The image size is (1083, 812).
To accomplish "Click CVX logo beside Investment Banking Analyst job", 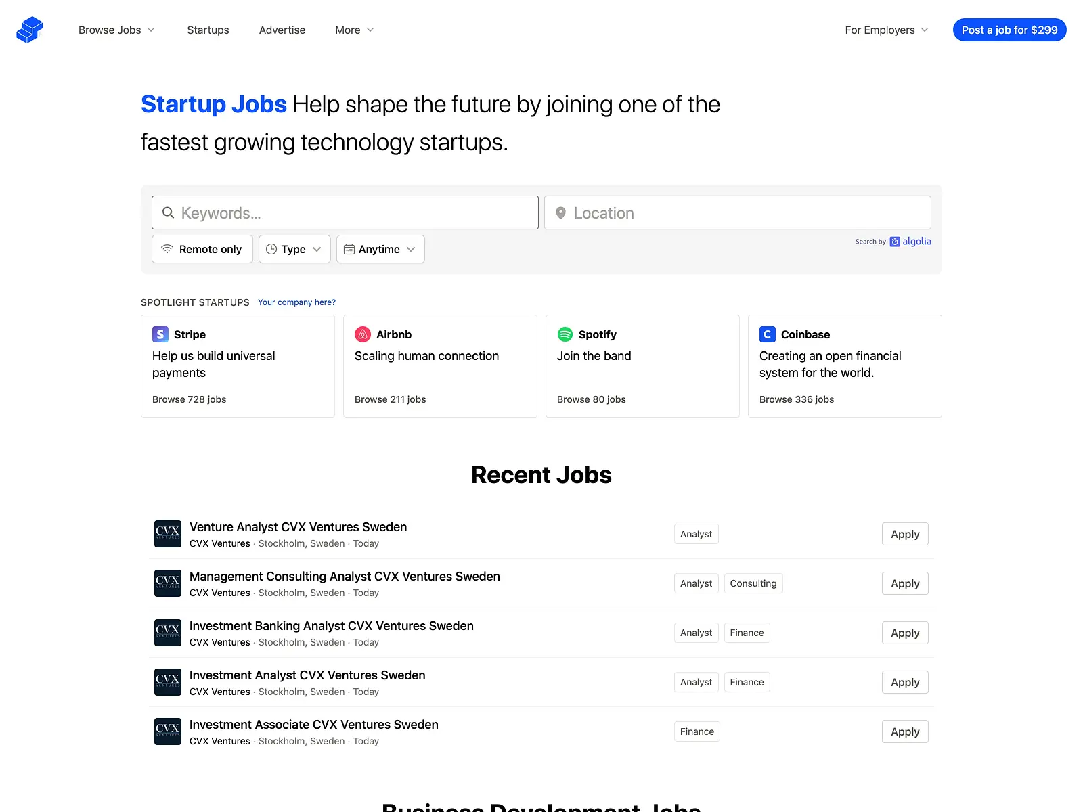I will point(168,633).
